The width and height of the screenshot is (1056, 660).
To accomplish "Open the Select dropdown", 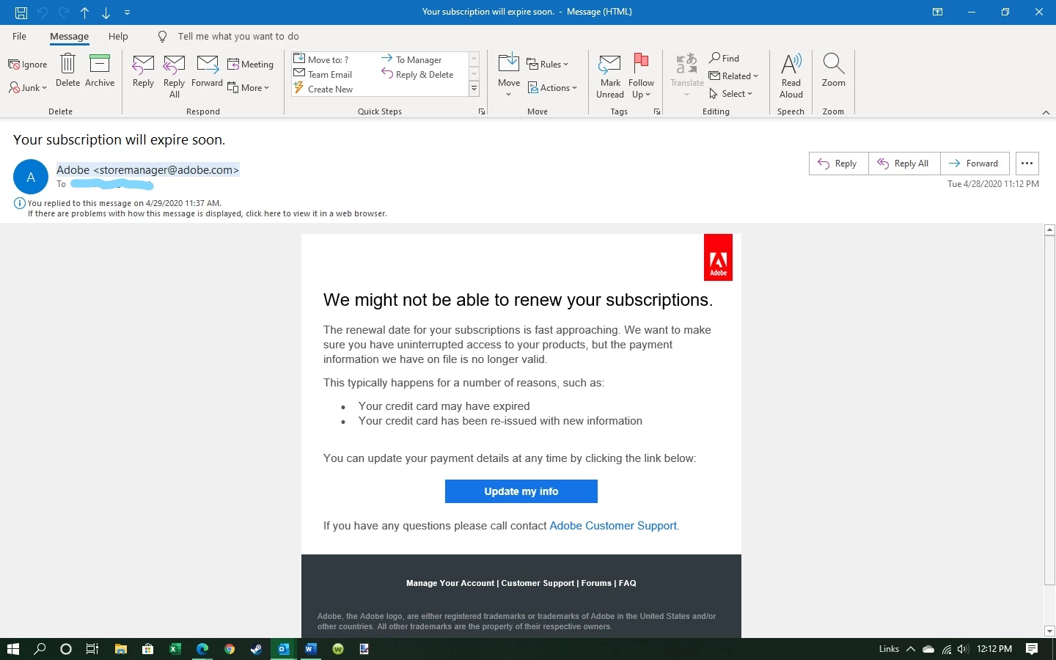I will pyautogui.click(x=731, y=93).
